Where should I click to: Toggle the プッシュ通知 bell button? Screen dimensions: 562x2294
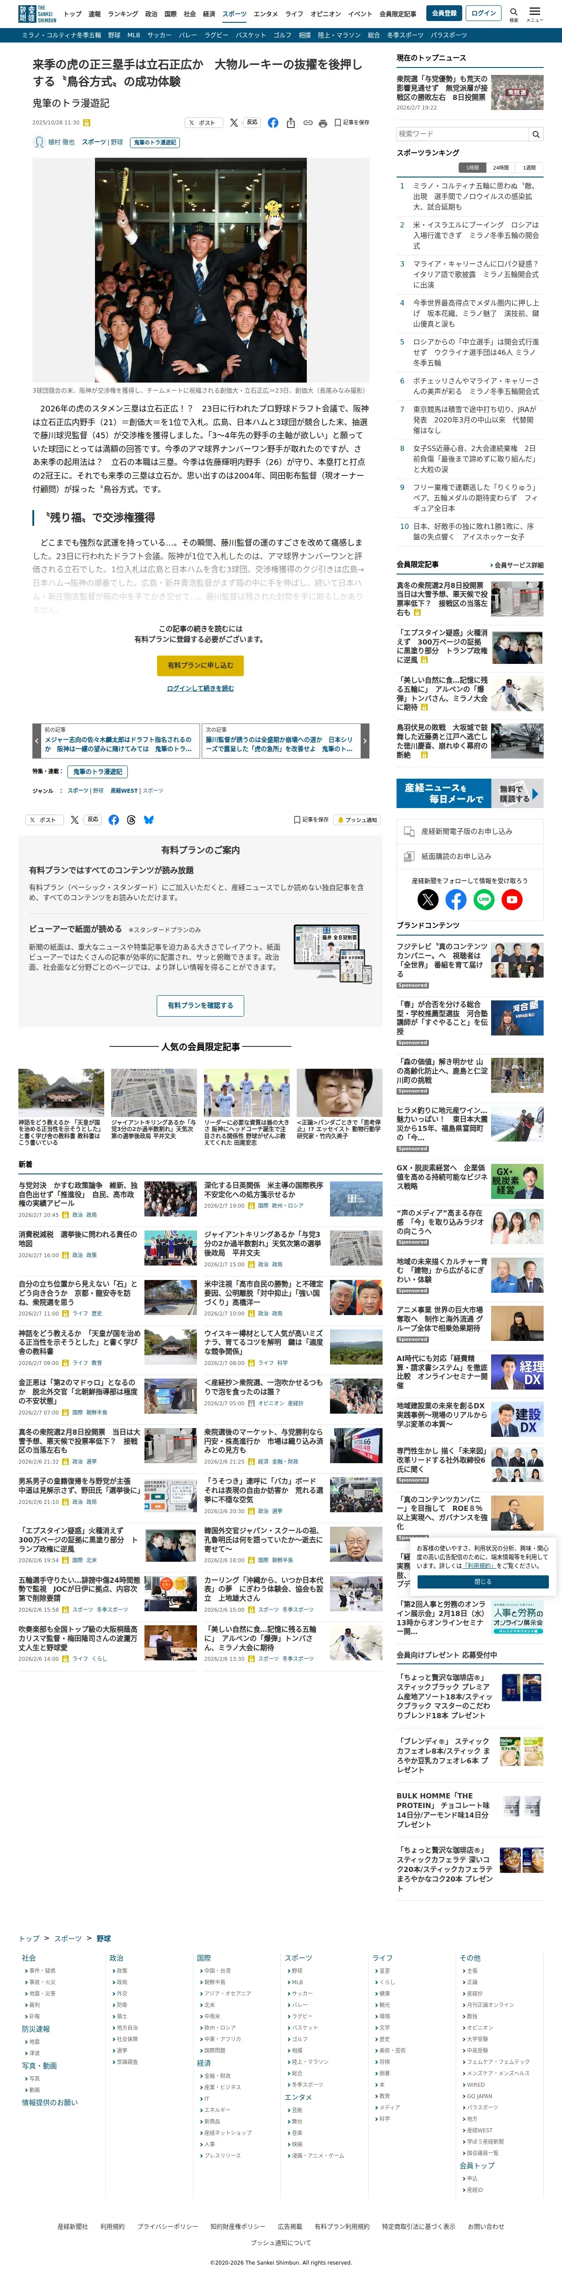tap(357, 820)
